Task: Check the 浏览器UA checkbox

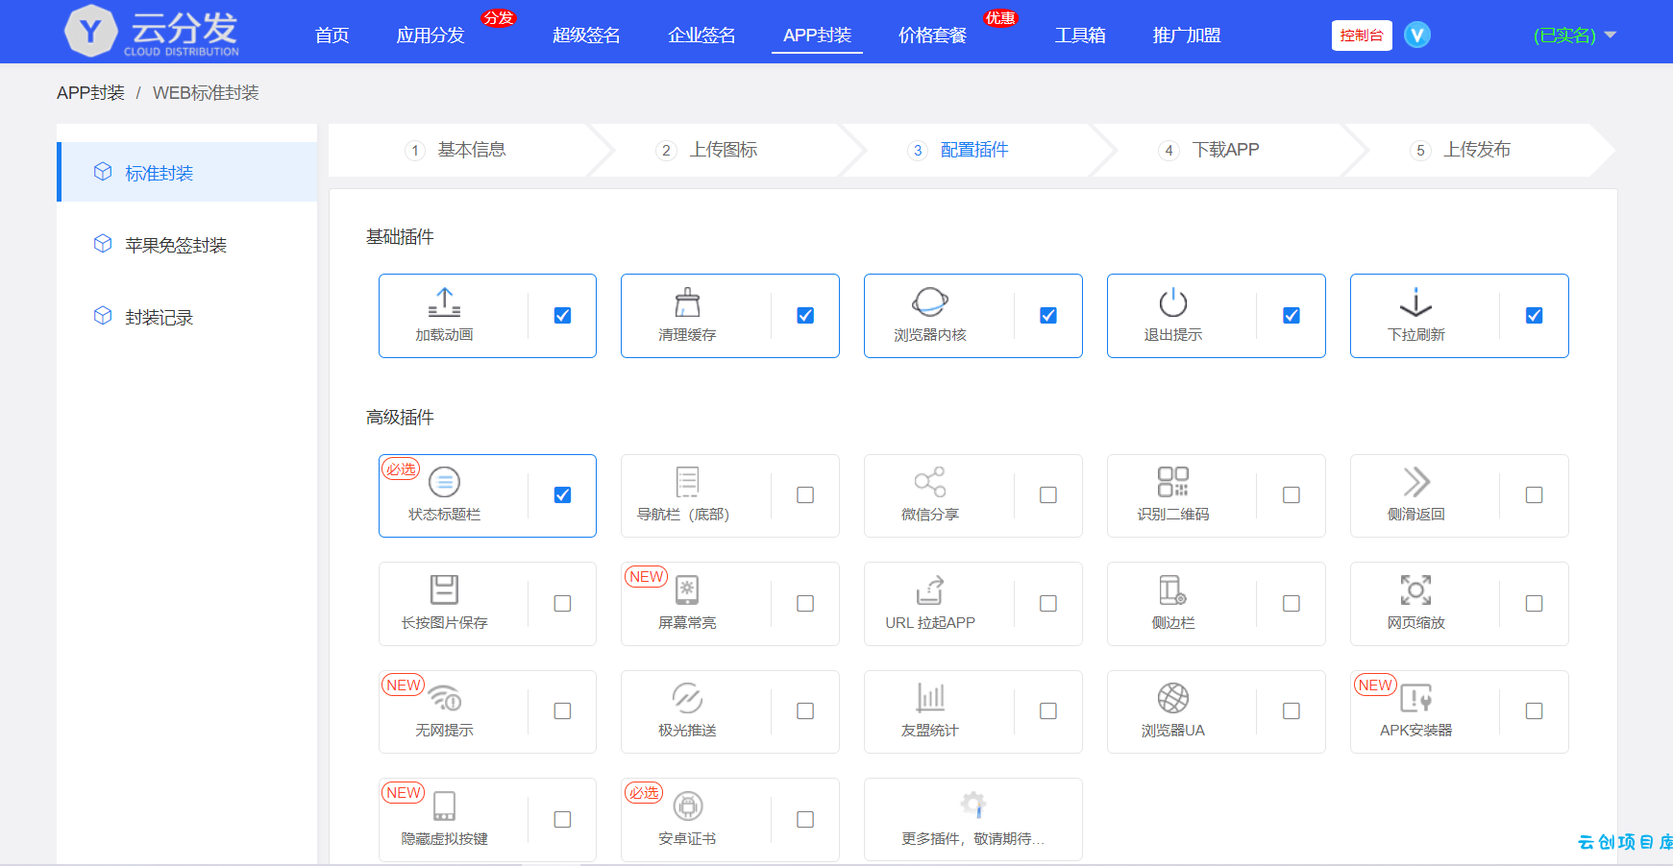Action: [x=1292, y=710]
